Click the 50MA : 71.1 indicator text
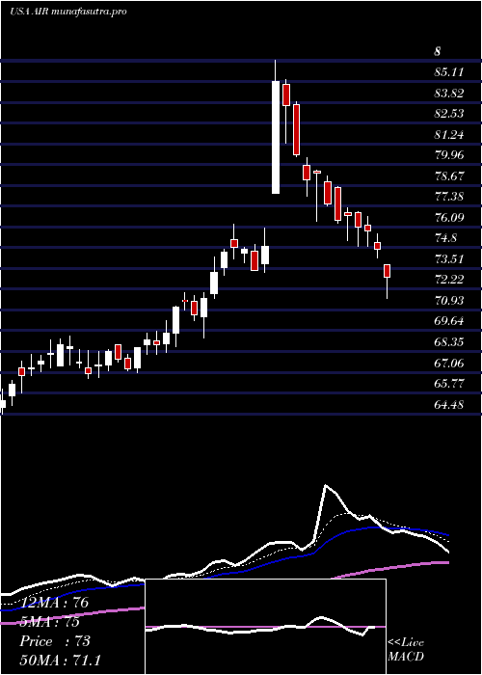 point(60,661)
